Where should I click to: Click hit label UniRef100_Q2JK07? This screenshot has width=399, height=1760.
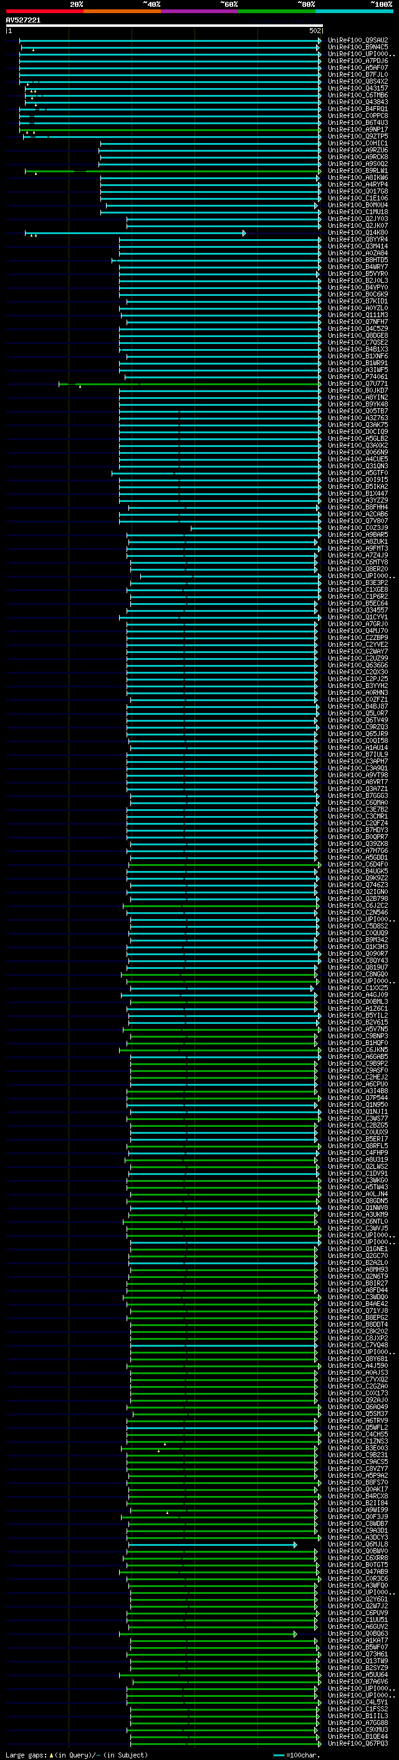click(358, 225)
